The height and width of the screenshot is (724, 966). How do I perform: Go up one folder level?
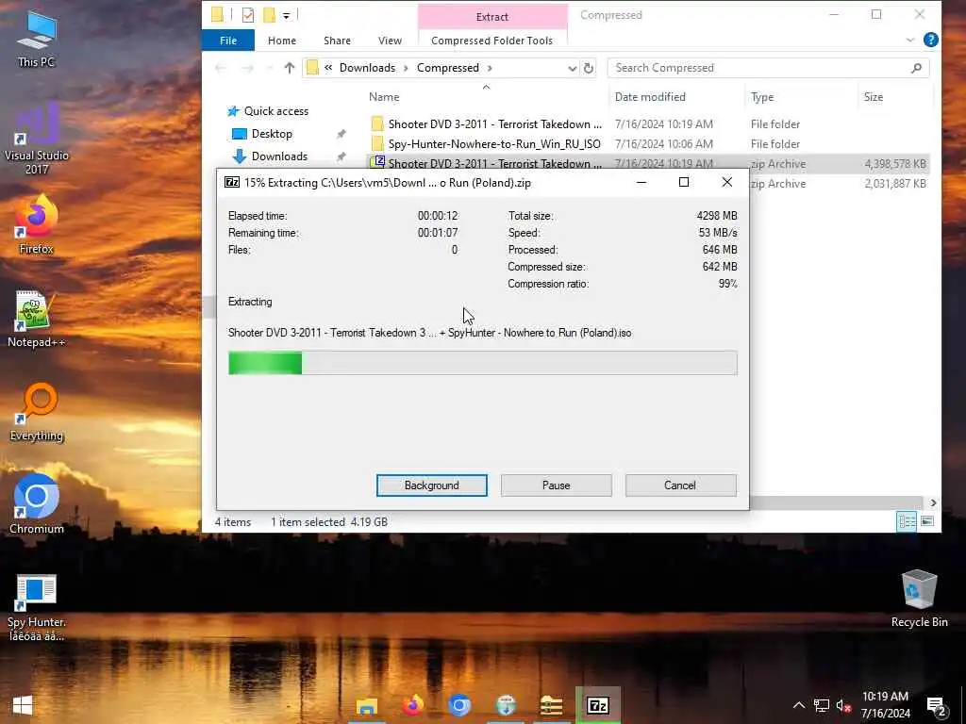289,68
